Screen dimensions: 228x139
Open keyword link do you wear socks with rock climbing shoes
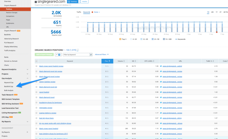(x=55, y=124)
